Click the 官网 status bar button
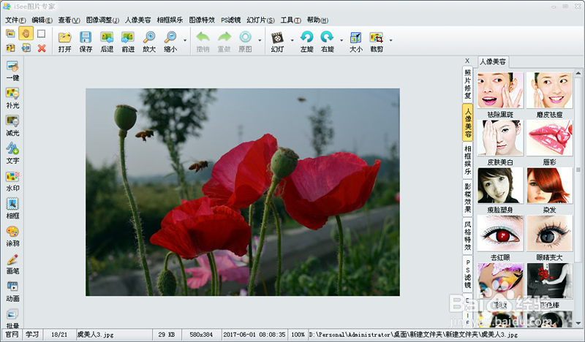Image resolution: width=585 pixels, height=342 pixels. click(12, 335)
